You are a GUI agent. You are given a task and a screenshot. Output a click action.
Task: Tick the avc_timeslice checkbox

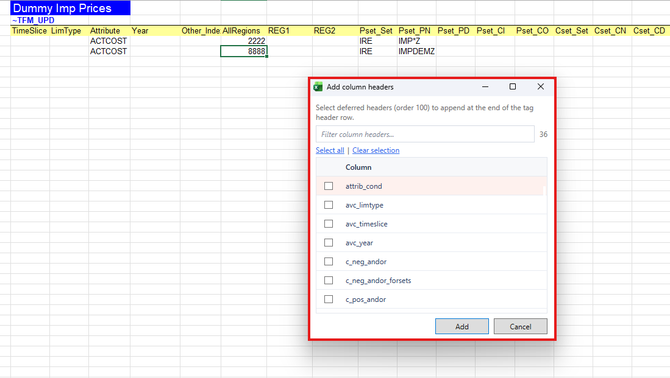329,223
